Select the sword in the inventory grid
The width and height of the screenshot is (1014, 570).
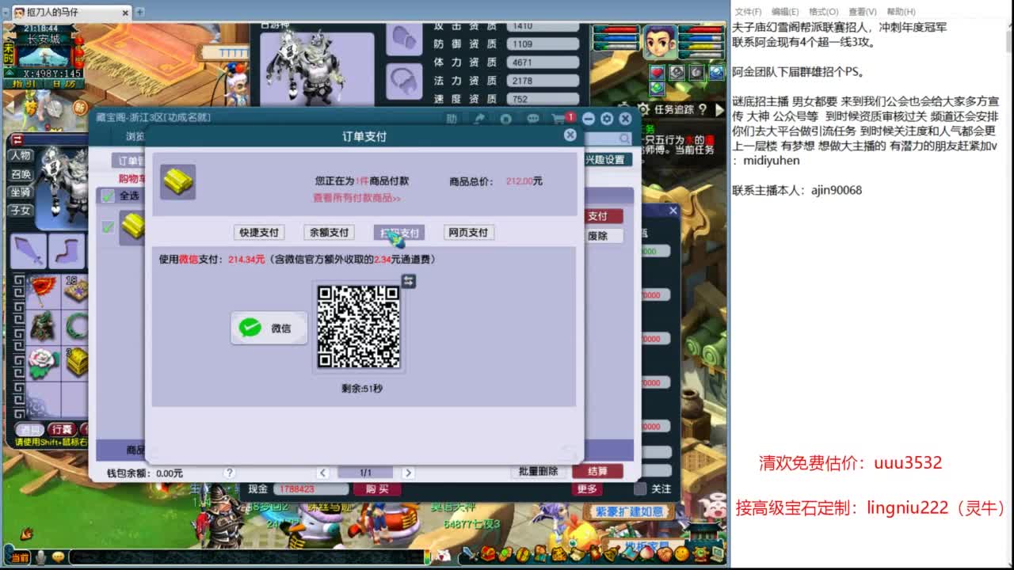tap(29, 250)
